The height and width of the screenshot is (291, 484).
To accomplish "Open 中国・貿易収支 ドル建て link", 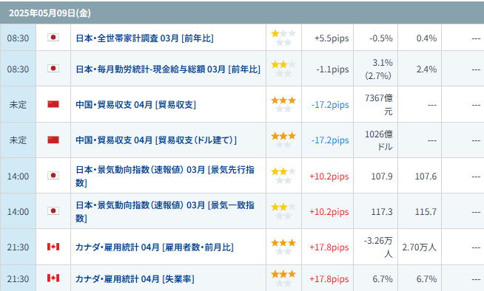I will 156,140.
